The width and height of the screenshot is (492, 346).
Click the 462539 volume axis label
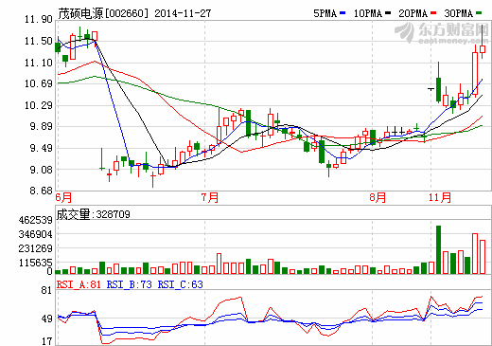point(36,220)
